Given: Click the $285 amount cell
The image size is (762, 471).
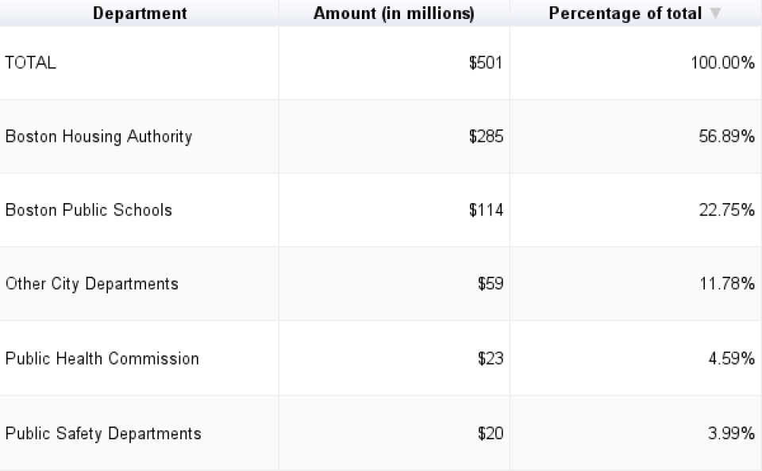Looking at the screenshot, I should coord(394,136).
